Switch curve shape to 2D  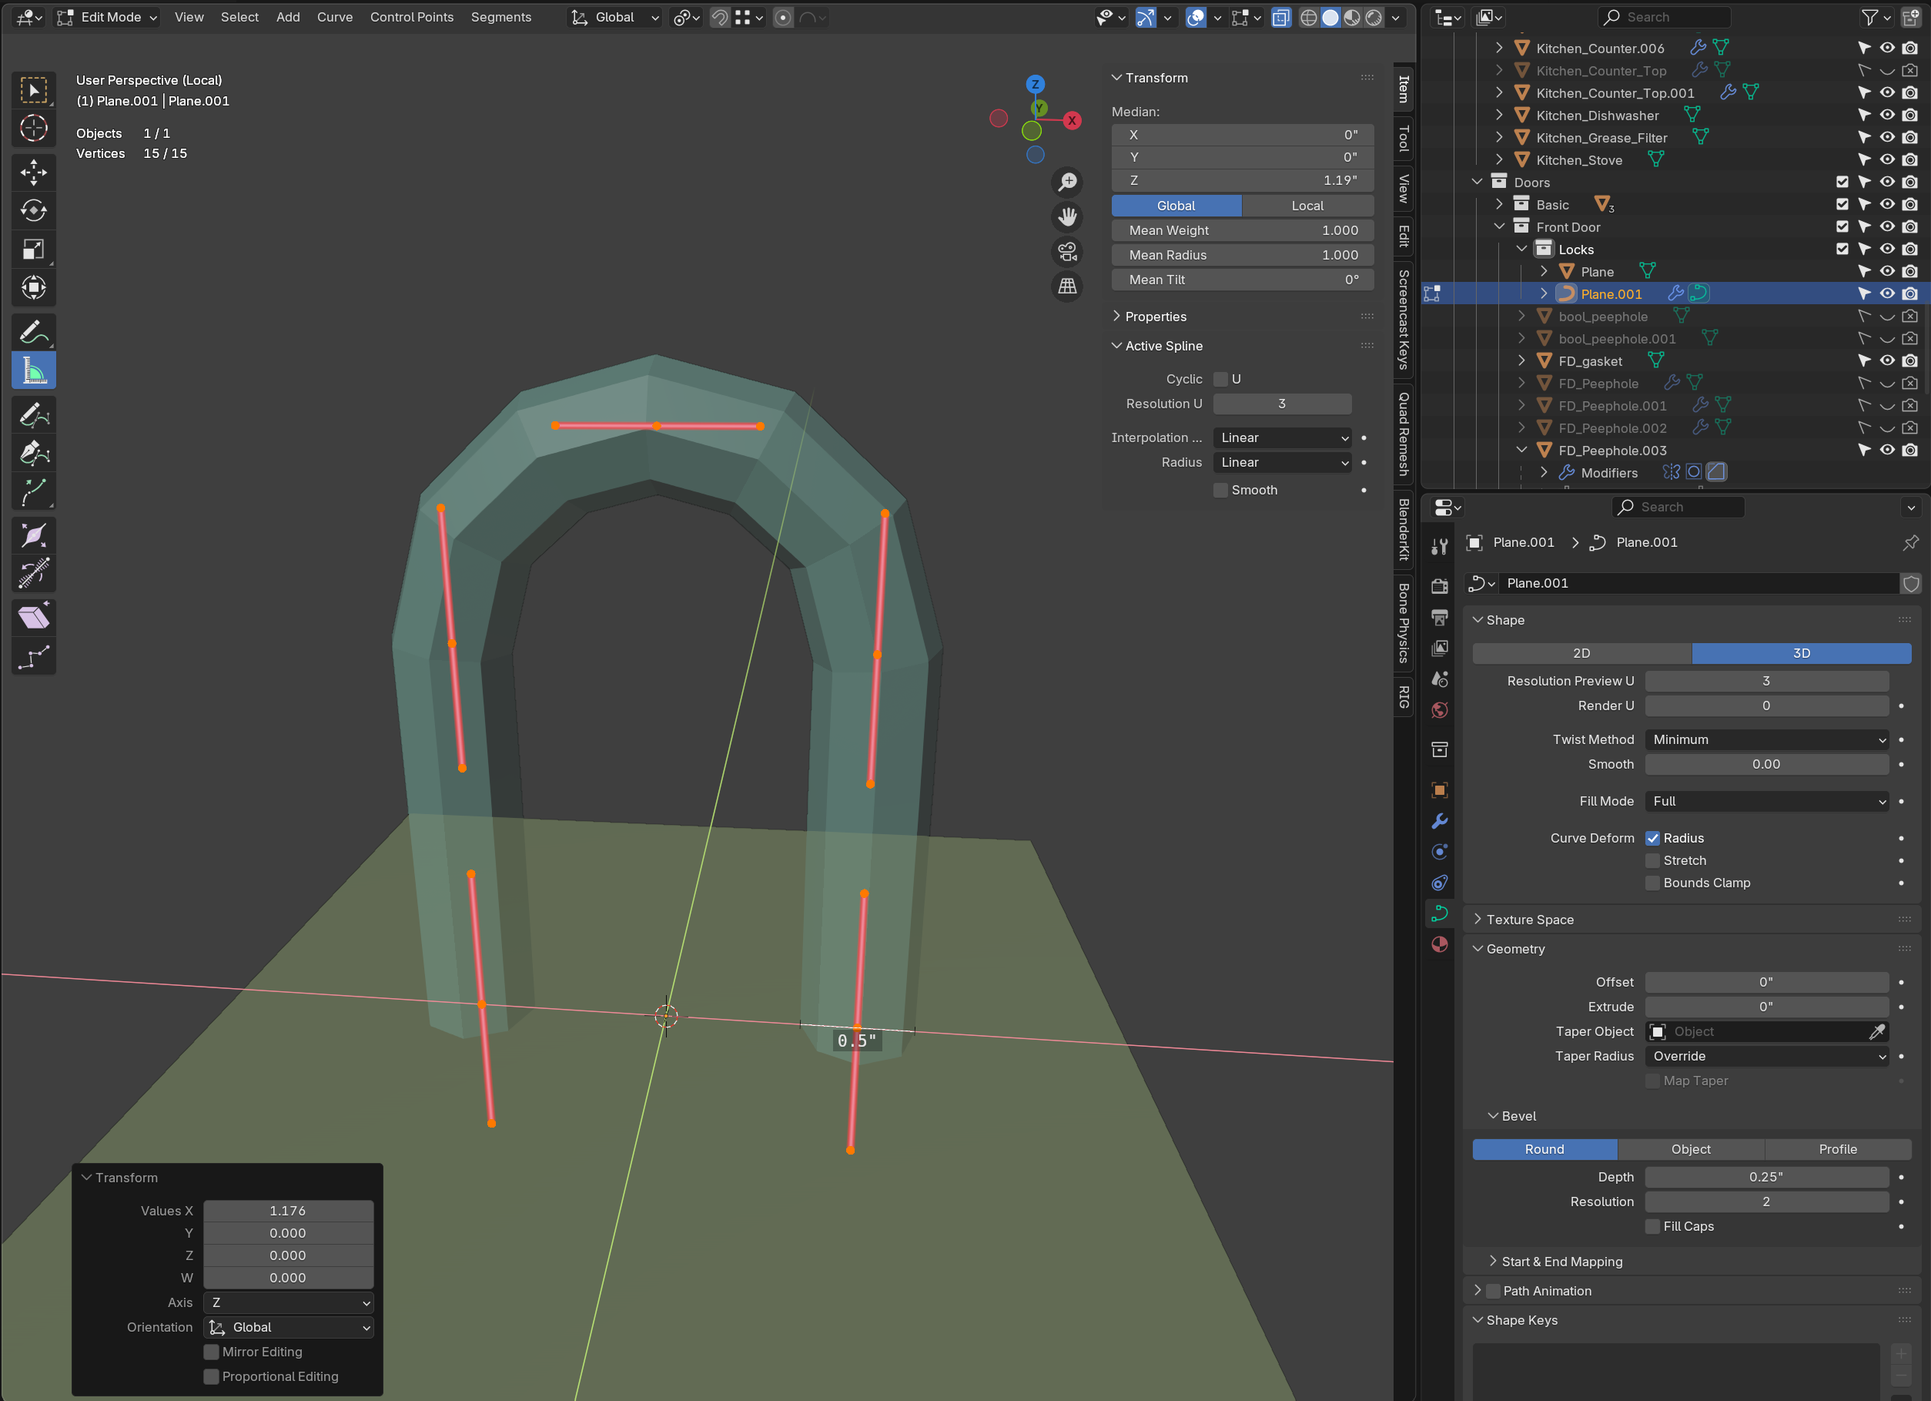pyautogui.click(x=1581, y=653)
